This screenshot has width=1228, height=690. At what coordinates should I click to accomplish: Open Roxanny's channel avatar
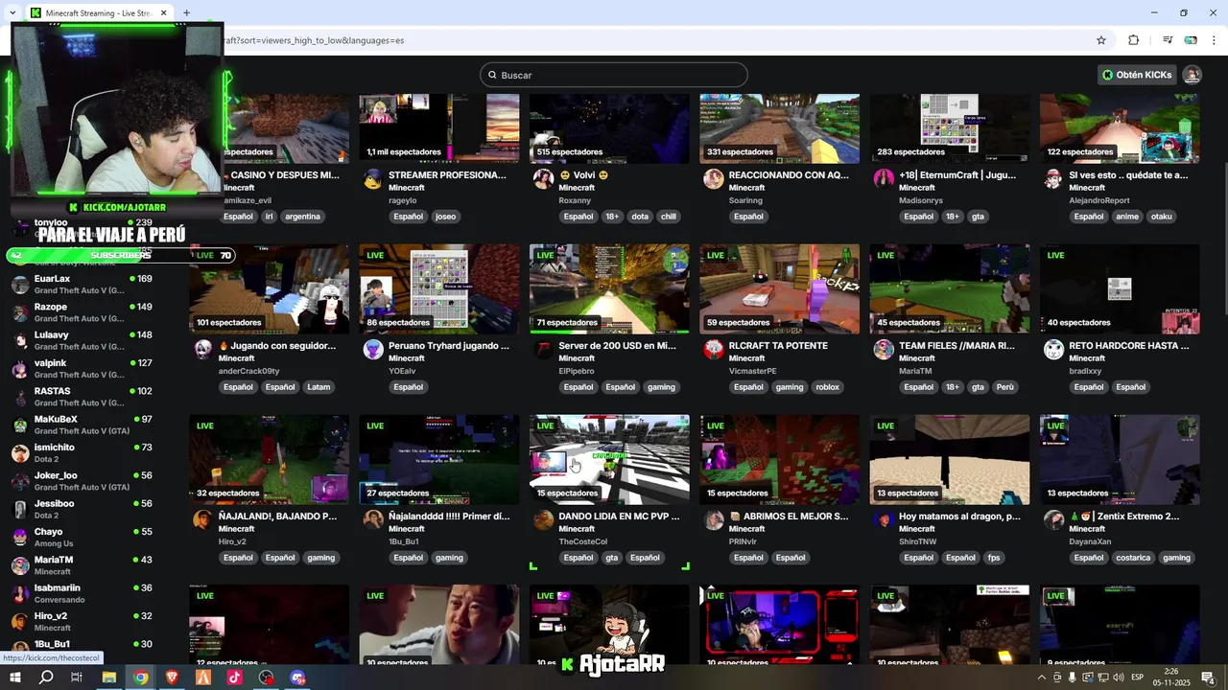tap(544, 179)
